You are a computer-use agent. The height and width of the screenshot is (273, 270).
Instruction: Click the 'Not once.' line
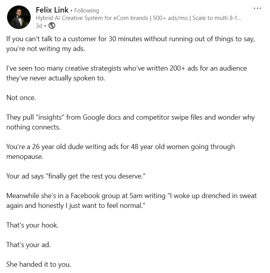21,98
